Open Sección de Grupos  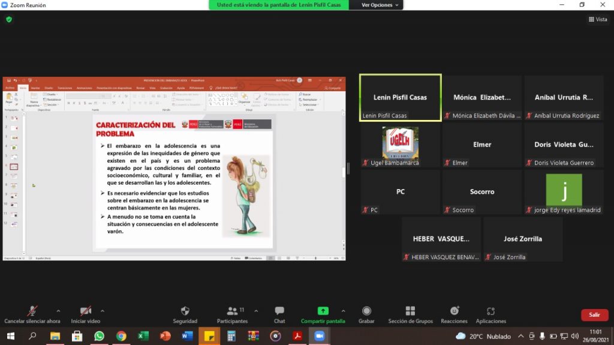click(410, 311)
